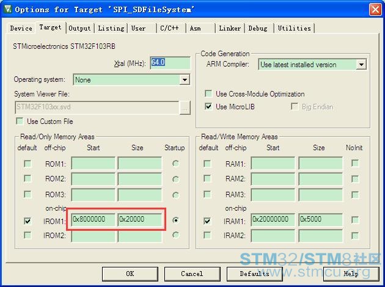The image size is (385, 287).
Task: Click the RAM1 Start field
Action: coord(273,164)
